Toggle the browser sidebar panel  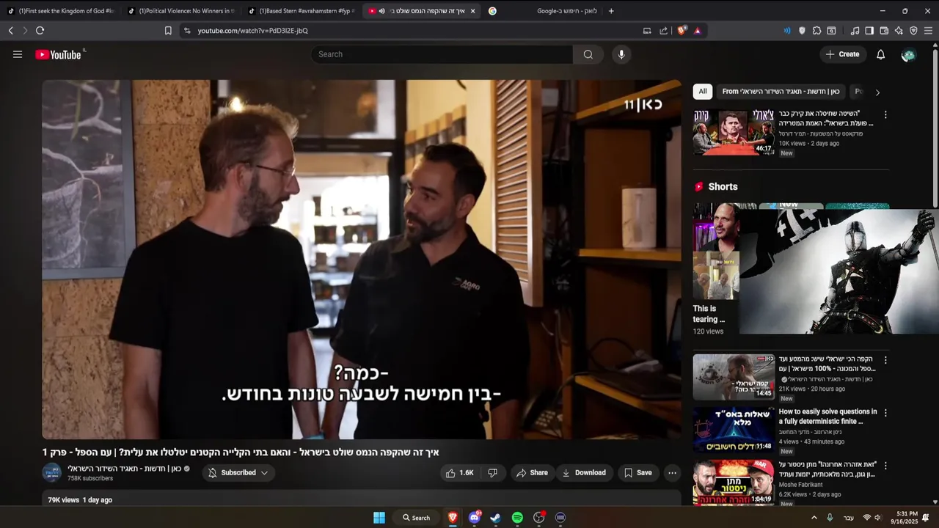pos(869,31)
